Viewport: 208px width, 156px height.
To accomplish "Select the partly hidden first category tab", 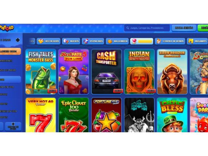I will tap(32, 41).
